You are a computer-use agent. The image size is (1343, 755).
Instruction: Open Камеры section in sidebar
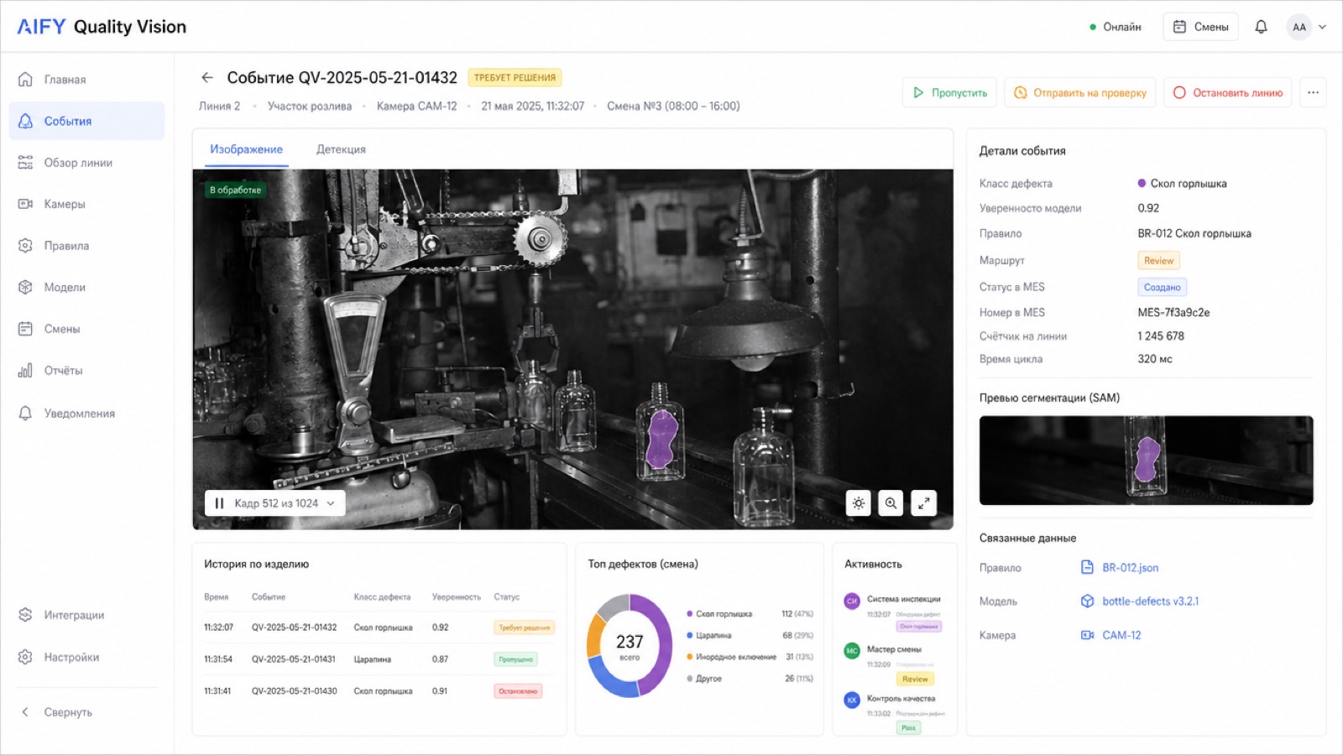click(86, 204)
